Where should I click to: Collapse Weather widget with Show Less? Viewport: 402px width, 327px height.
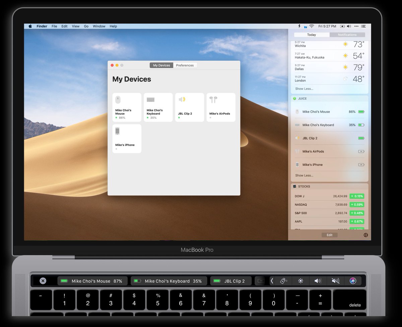[x=304, y=89]
